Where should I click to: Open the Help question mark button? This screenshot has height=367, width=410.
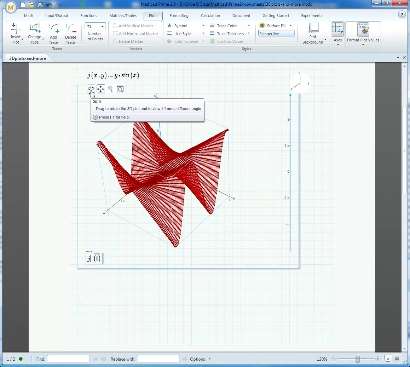pos(402,15)
